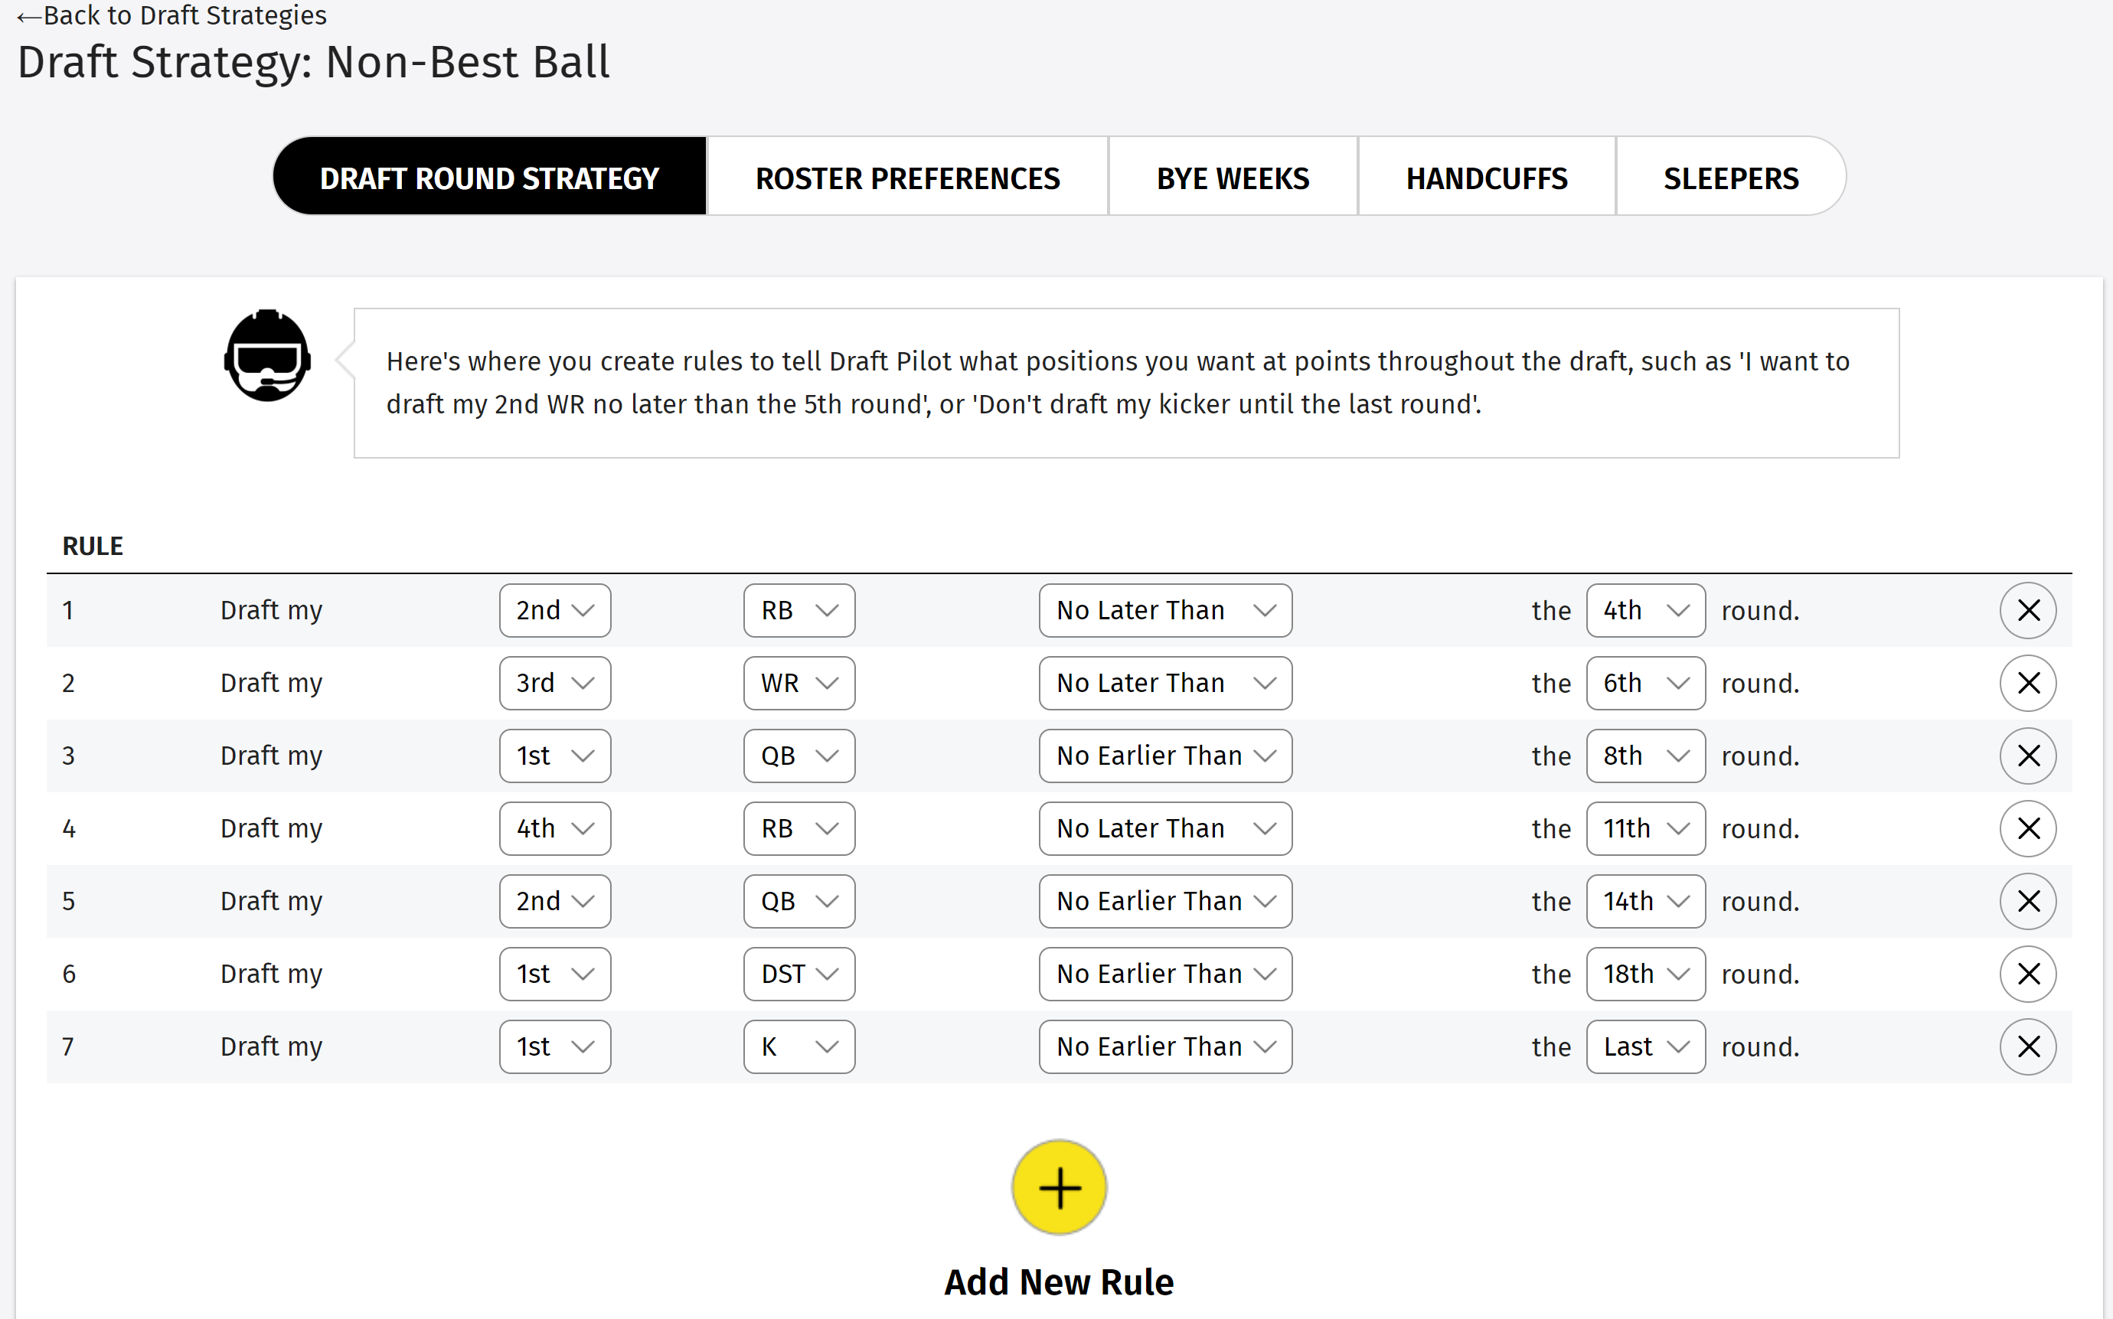Click remove icon for rule 7
Image resolution: width=2113 pixels, height=1319 pixels.
[x=2028, y=1047]
